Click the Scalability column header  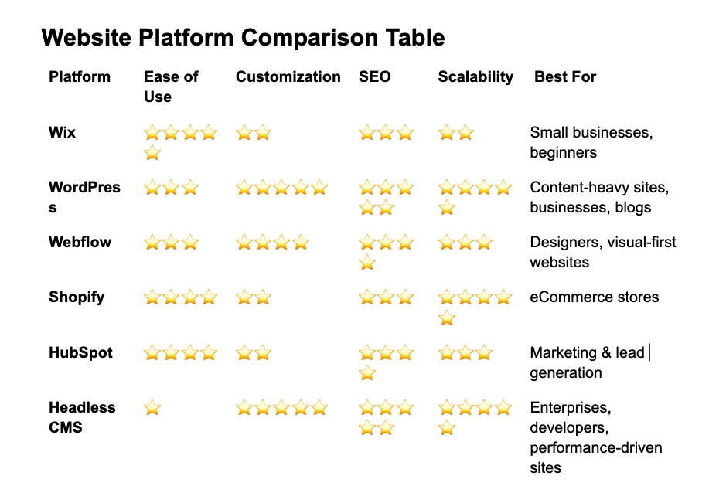pyautogui.click(x=475, y=76)
